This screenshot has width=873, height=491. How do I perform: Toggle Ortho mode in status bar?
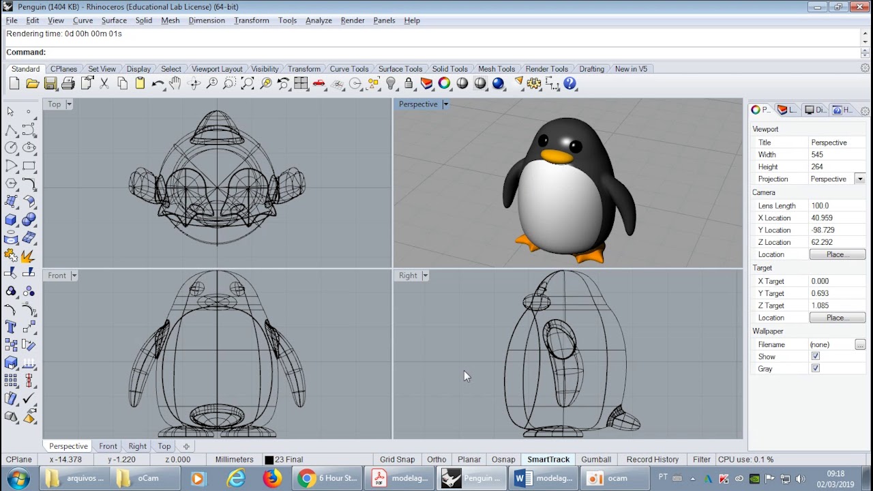[x=436, y=460]
